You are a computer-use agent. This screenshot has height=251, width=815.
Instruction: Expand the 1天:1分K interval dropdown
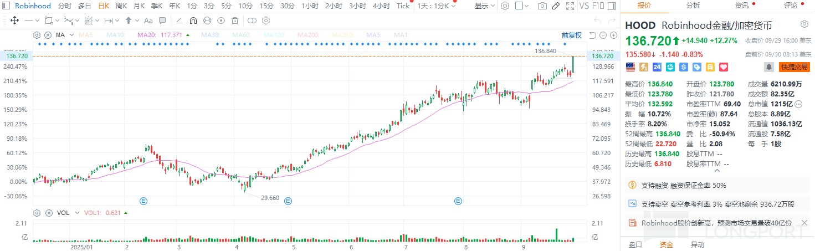437,6
